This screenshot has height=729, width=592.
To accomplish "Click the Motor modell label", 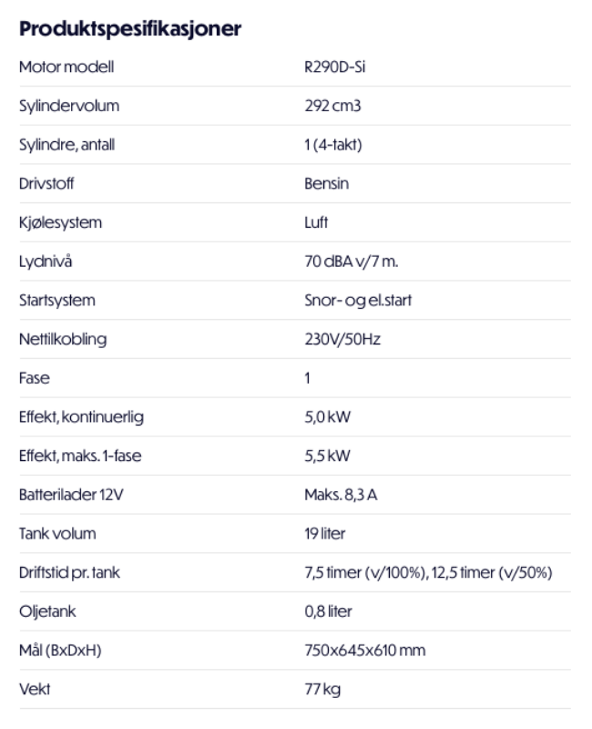I will click(66, 67).
